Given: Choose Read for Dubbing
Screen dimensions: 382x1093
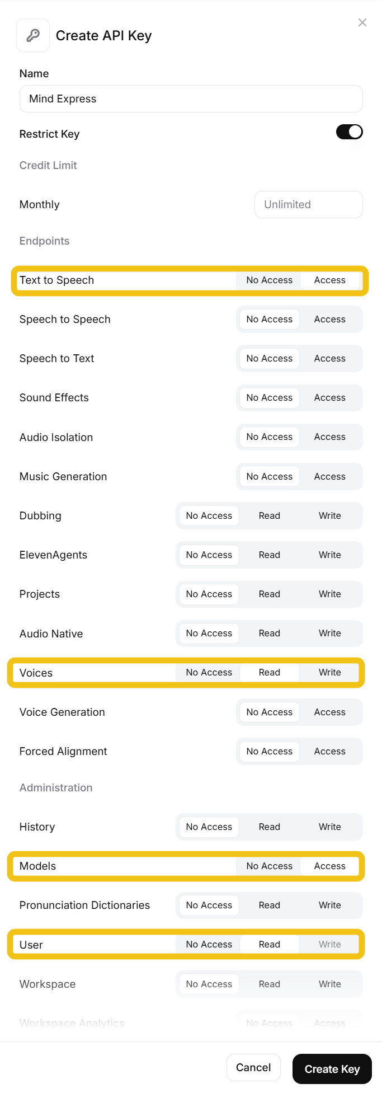Looking at the screenshot, I should pos(270,516).
